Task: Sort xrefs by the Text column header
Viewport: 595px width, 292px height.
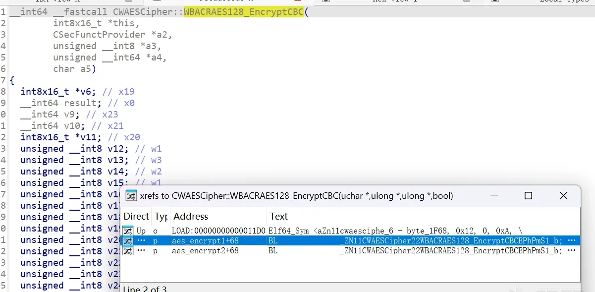Action: coord(279,216)
